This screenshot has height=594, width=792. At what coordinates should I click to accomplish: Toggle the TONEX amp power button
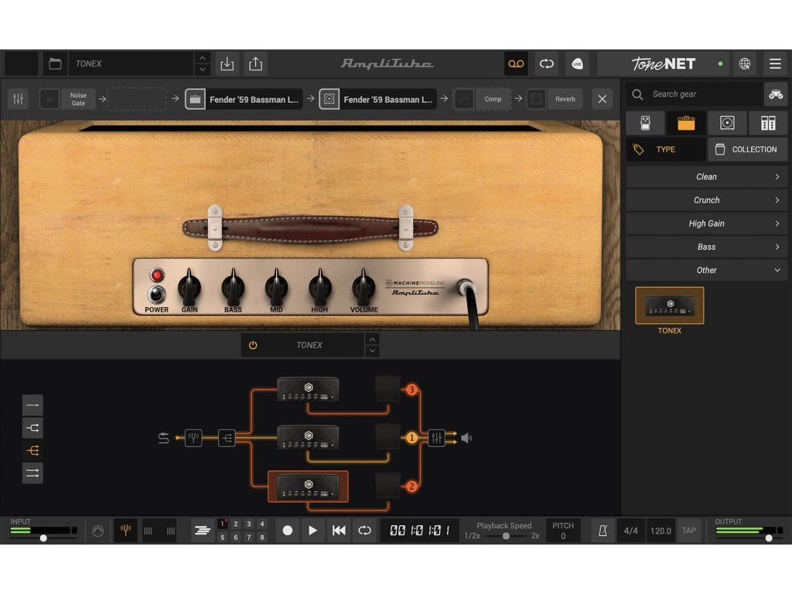point(253,345)
